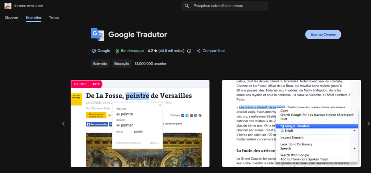Viewport: 371px width, 173px height.
Task: Open the Temas tab
Action: [x=54, y=17]
